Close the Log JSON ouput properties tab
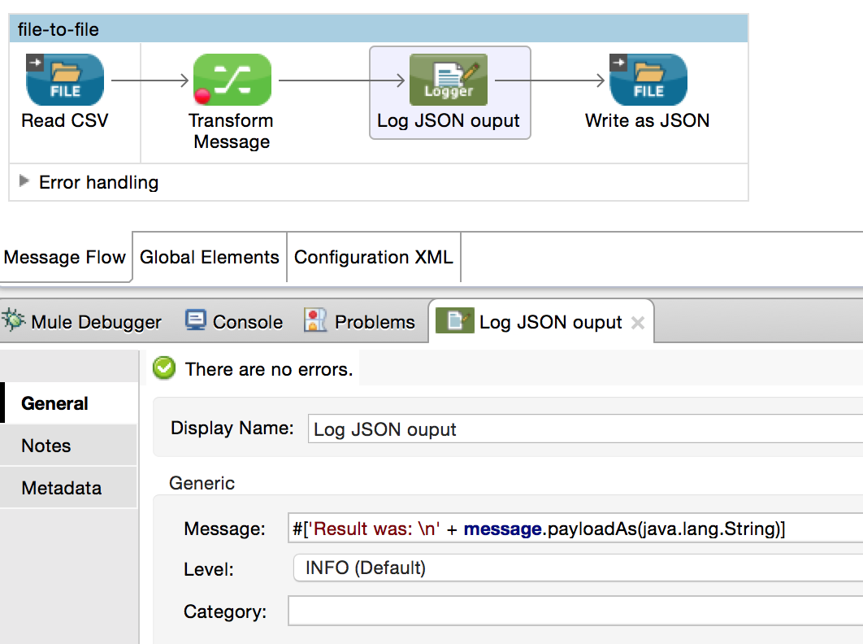Viewport: 863px width, 644px height. (x=638, y=323)
